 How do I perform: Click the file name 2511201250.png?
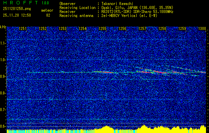(17, 9)
